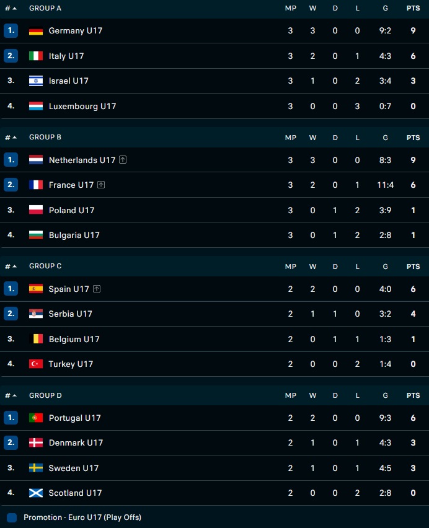
Task: Sort Group C by MP column
Action: click(290, 266)
